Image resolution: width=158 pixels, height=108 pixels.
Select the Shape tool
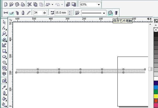pos(4,28)
